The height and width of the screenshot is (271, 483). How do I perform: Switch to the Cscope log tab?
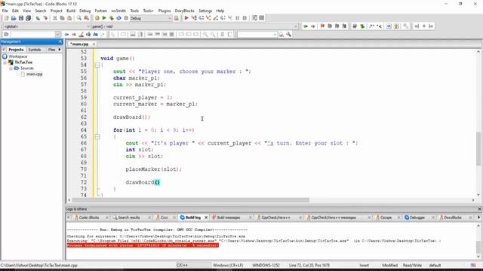pyautogui.click(x=386, y=218)
